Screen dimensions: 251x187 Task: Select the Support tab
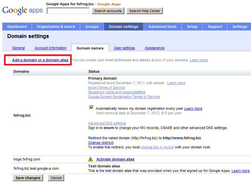(215, 27)
